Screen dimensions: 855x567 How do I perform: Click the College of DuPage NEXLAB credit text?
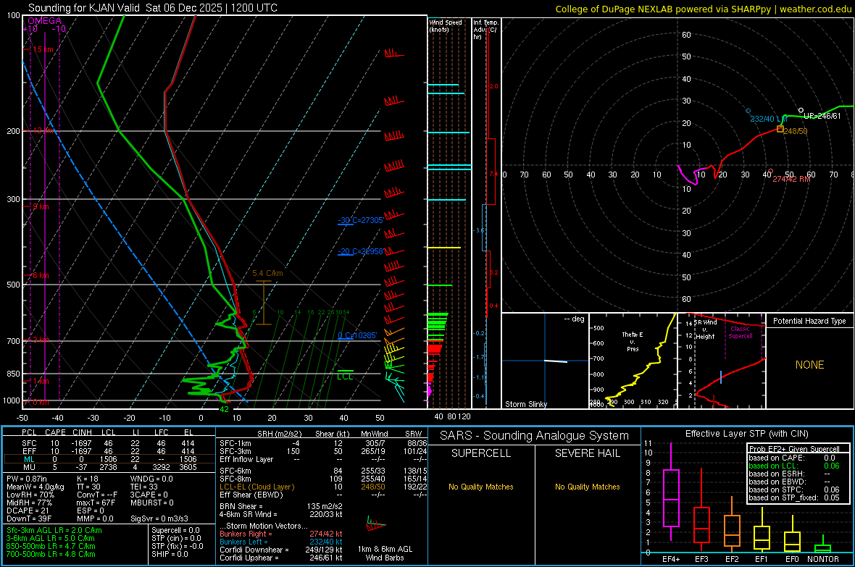[x=703, y=9]
